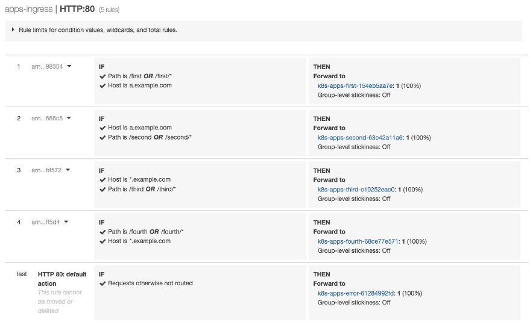This screenshot has height=331, width=530.
Task: Click the checkmark beside Requests otherwise not routed
Action: pos(103,283)
